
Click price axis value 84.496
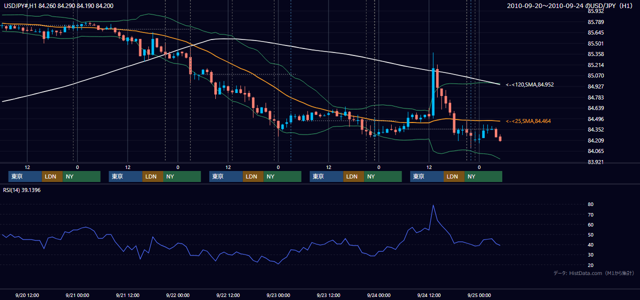[x=596, y=119]
